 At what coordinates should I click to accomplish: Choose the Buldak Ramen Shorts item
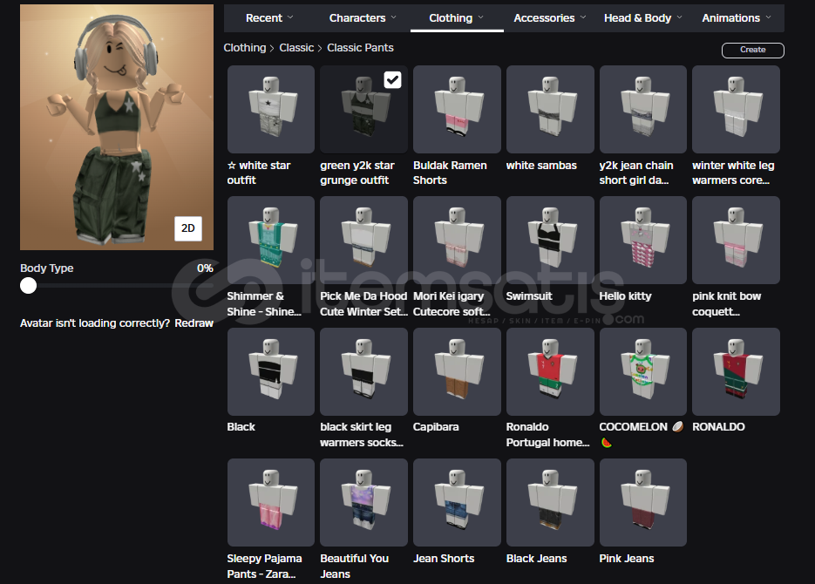[x=457, y=109]
